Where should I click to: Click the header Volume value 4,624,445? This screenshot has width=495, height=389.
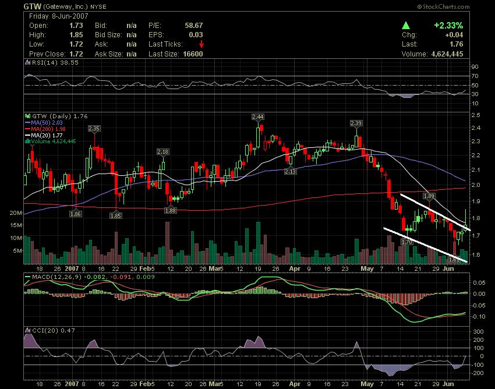(x=447, y=54)
